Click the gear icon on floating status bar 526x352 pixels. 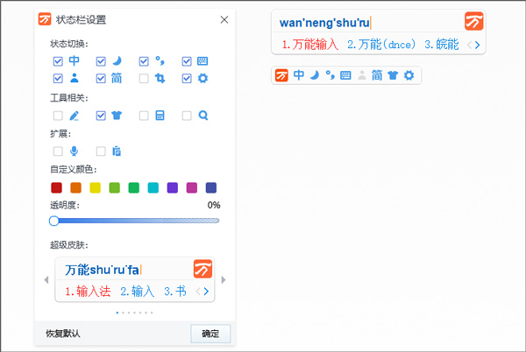click(409, 75)
